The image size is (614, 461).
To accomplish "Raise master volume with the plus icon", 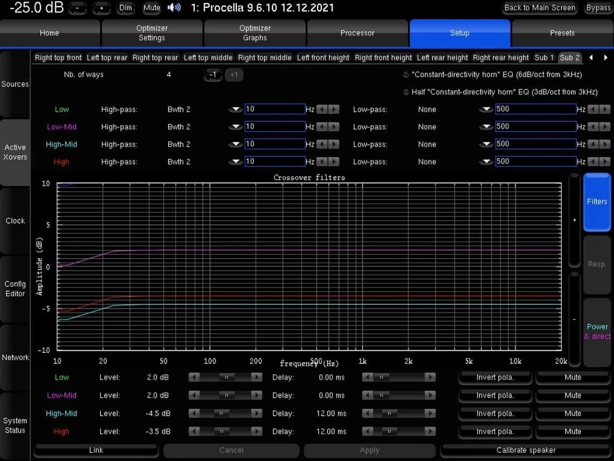I will point(100,8).
